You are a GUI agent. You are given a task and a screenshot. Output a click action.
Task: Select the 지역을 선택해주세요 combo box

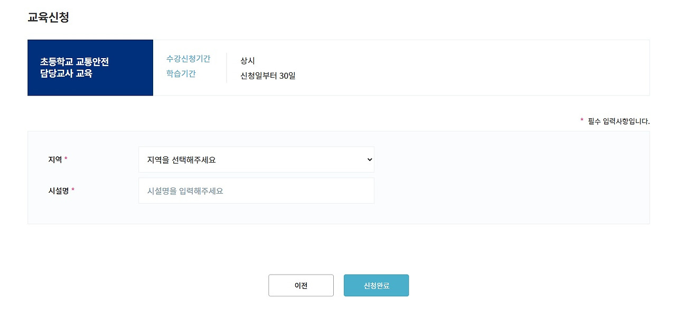tap(256, 159)
